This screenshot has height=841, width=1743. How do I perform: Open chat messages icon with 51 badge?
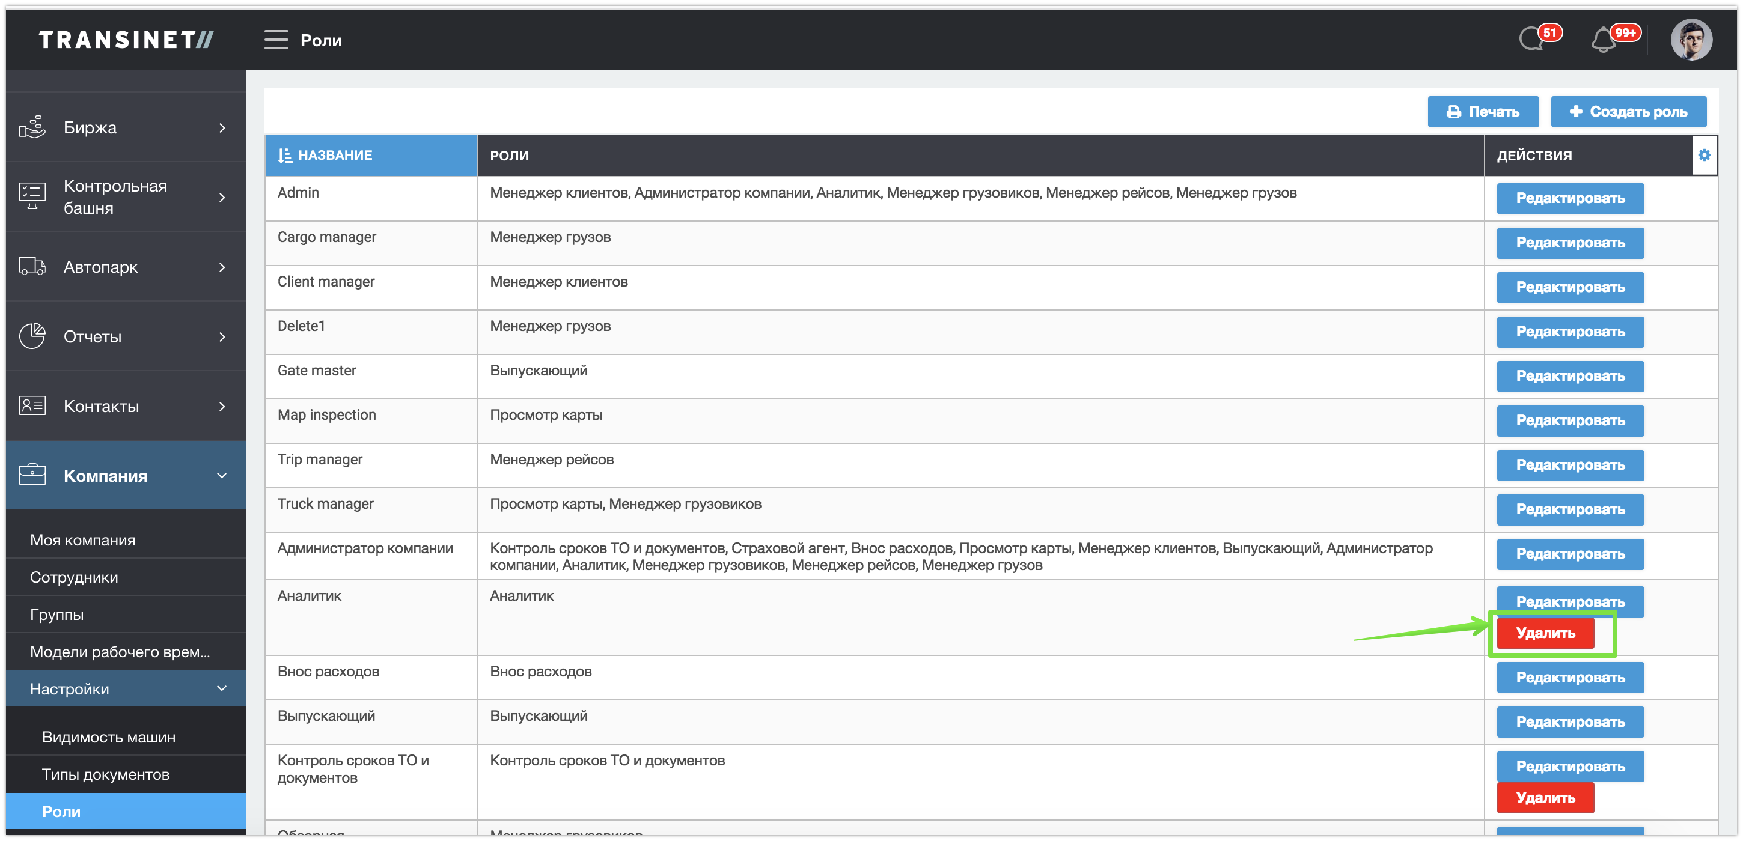pyautogui.click(x=1531, y=39)
